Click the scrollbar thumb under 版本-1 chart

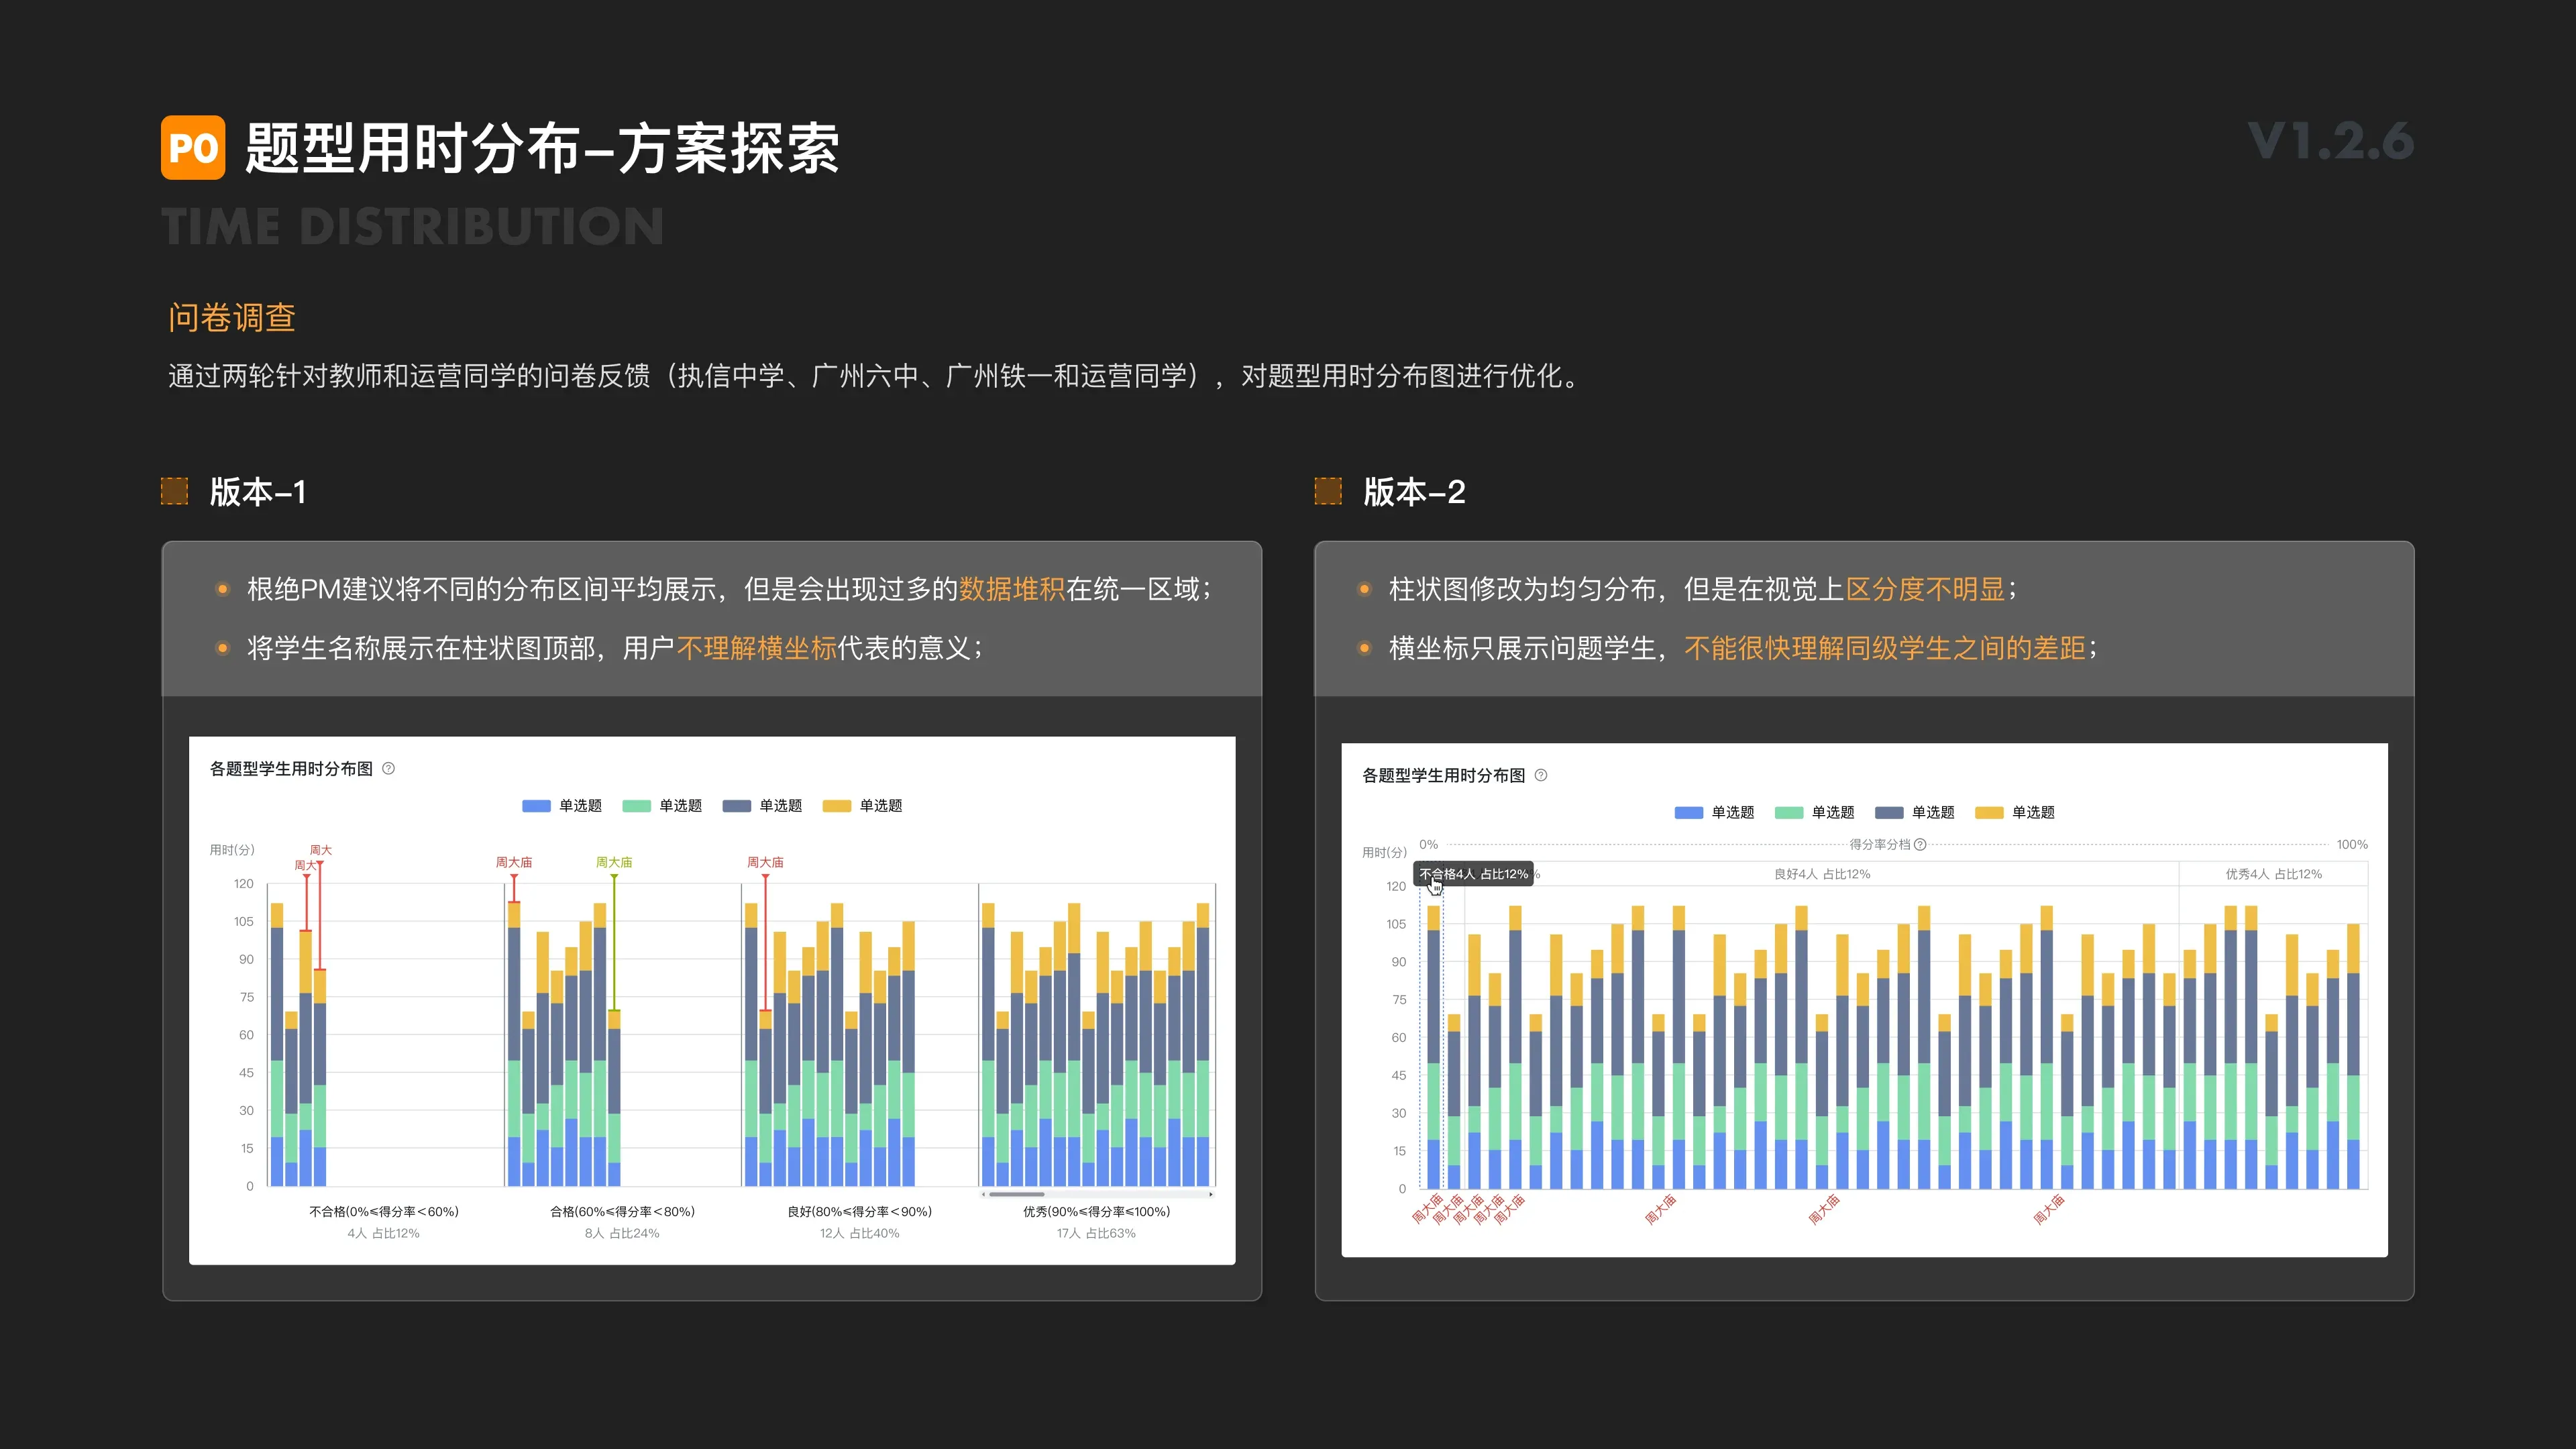1017,1194
